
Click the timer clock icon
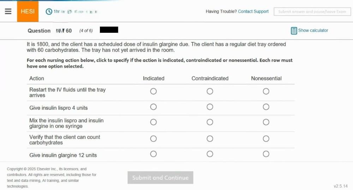(49, 12)
